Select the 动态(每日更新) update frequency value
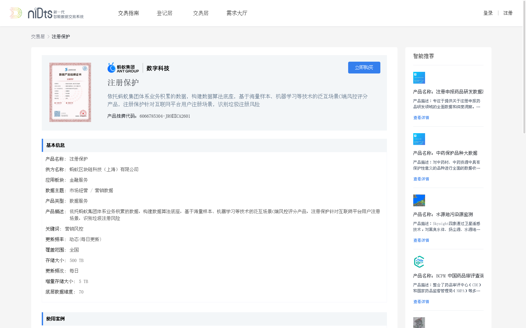This screenshot has height=328, width=526. coord(85,239)
